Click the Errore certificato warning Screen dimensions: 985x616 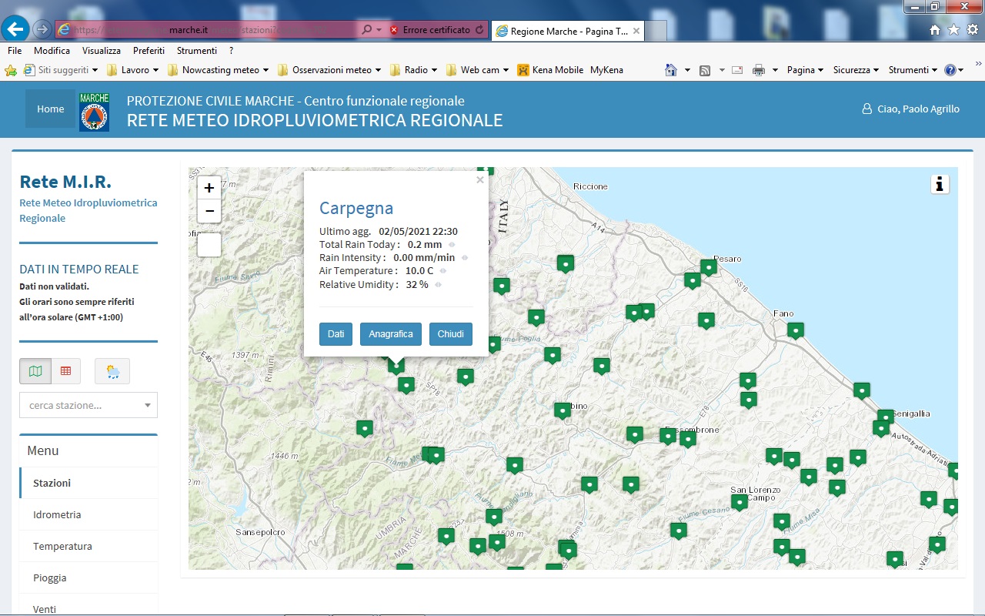[431, 30]
